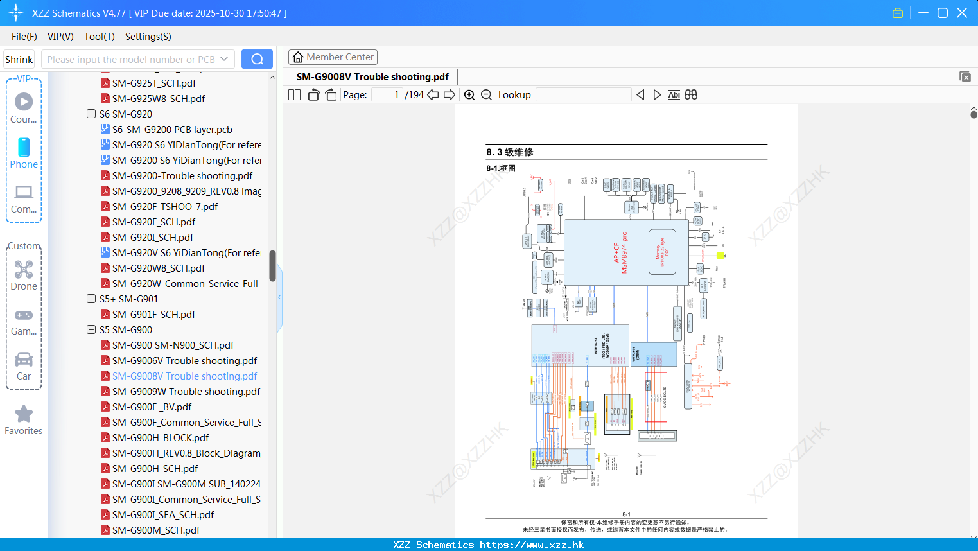Click file tree scroll up arrow

[272, 78]
